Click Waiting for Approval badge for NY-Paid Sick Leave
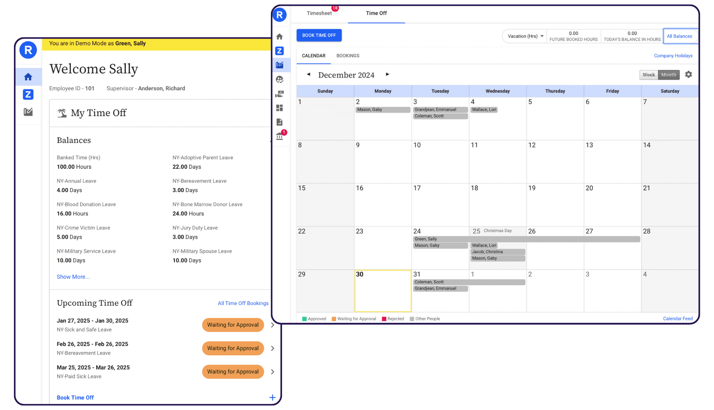The image size is (714, 410). pyautogui.click(x=233, y=372)
